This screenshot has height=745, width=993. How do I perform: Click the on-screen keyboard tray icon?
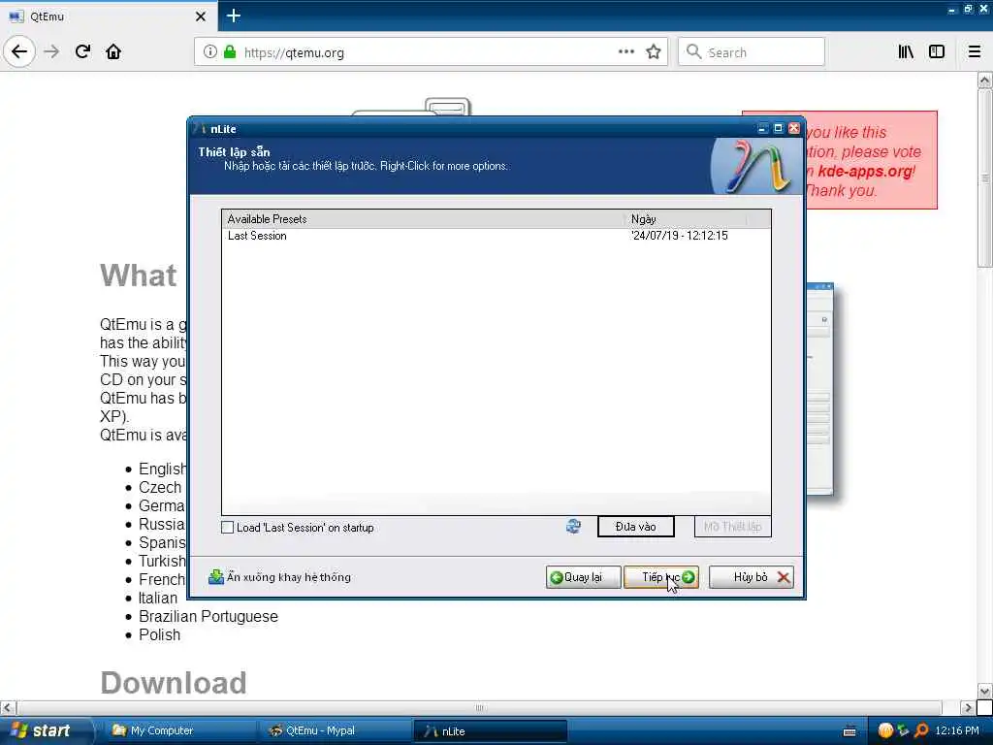coord(849,731)
